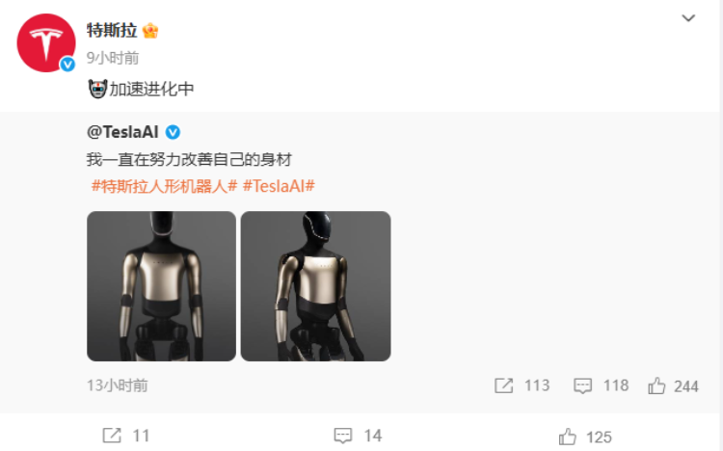
Task: Click the robot emoji before 加速进化中
Action: click(x=97, y=89)
